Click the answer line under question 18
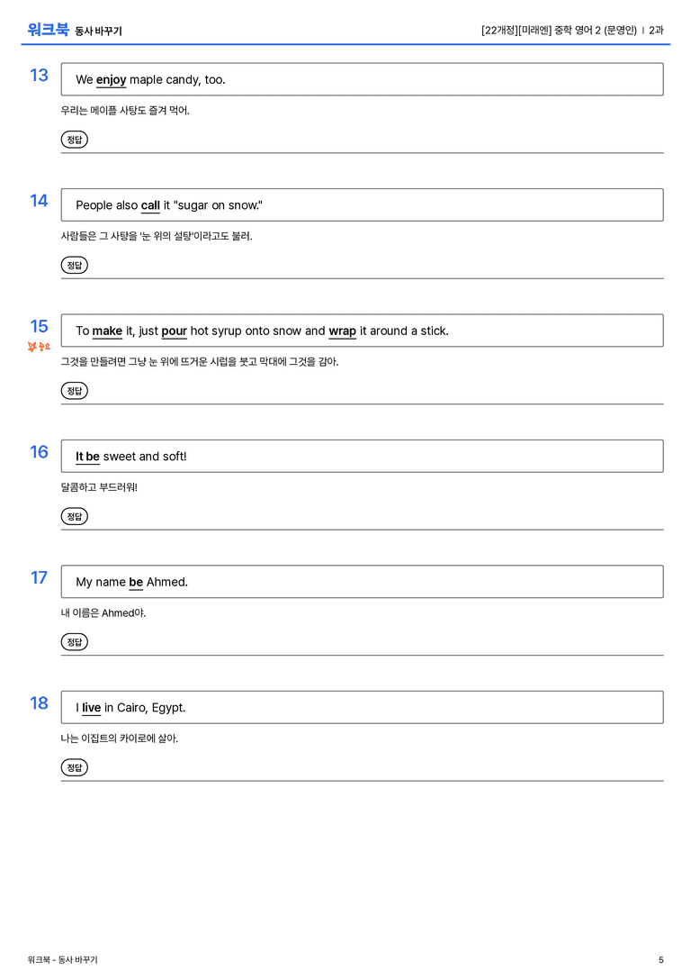Viewport: 691px width, 979px height. [363, 781]
